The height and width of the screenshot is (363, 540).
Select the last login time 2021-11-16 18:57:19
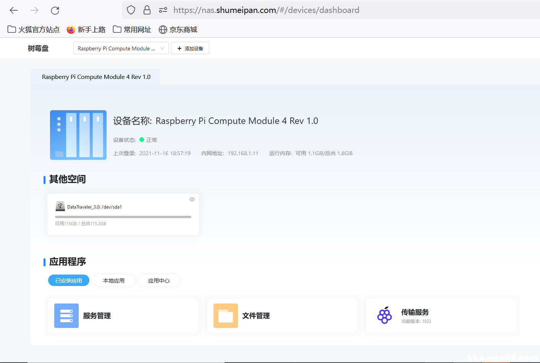coord(165,153)
